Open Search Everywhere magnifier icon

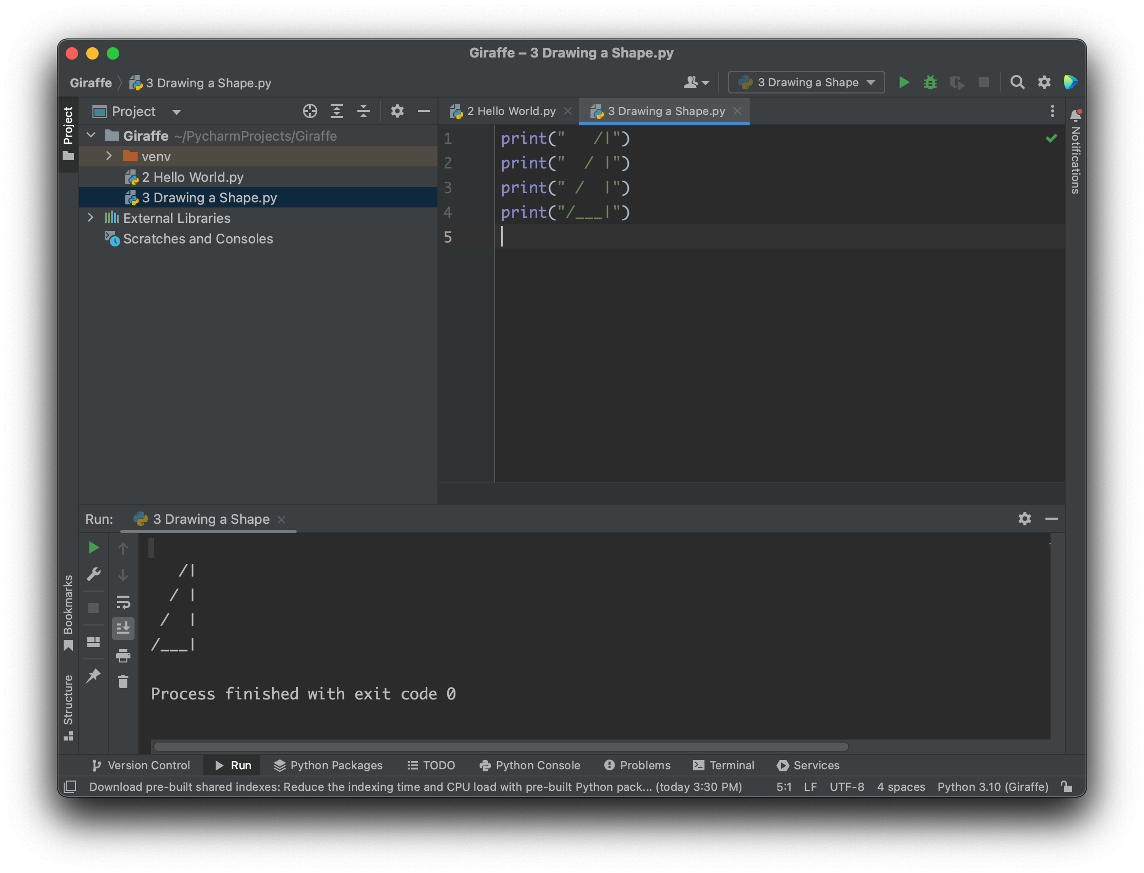1017,83
